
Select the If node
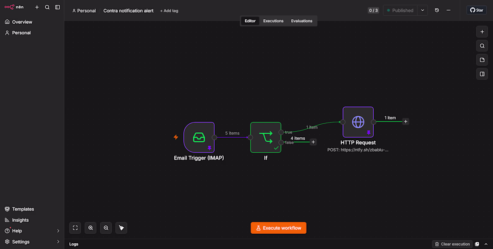266,137
